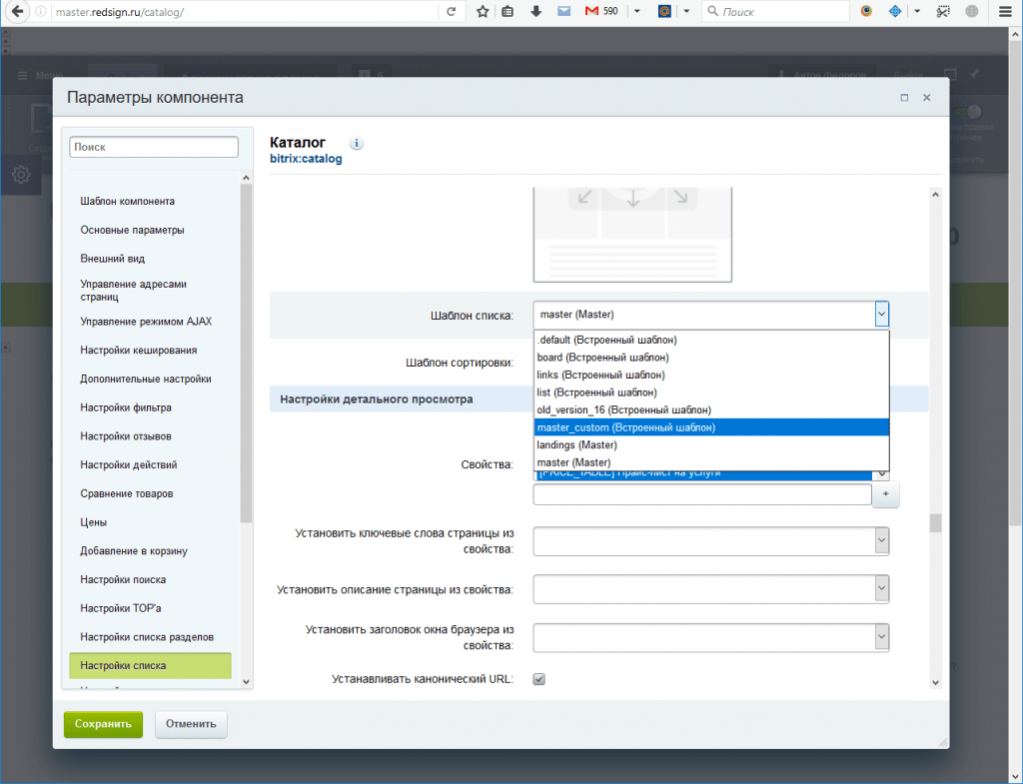
Task: Add a property with the plus button
Action: (x=886, y=495)
